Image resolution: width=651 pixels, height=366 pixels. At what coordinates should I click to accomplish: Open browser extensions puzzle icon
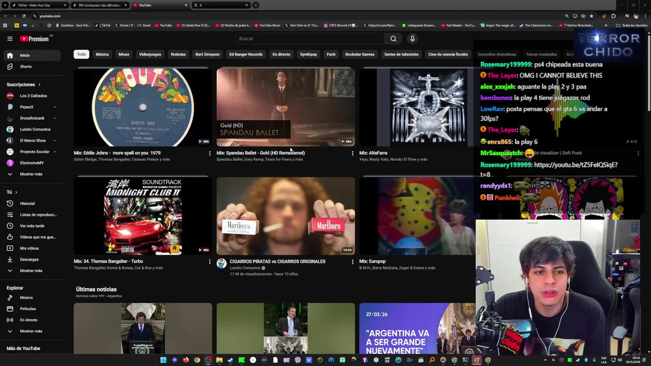point(613,16)
